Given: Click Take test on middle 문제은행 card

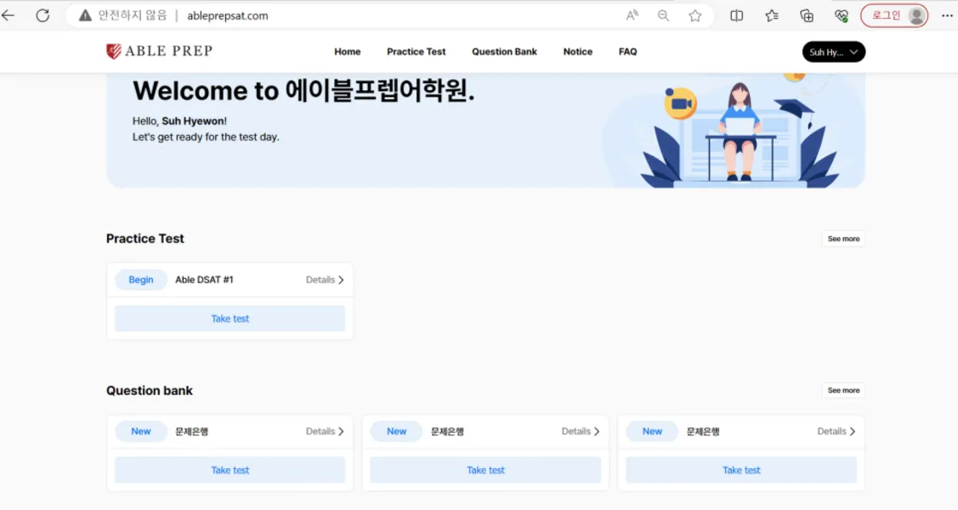Looking at the screenshot, I should point(485,470).
